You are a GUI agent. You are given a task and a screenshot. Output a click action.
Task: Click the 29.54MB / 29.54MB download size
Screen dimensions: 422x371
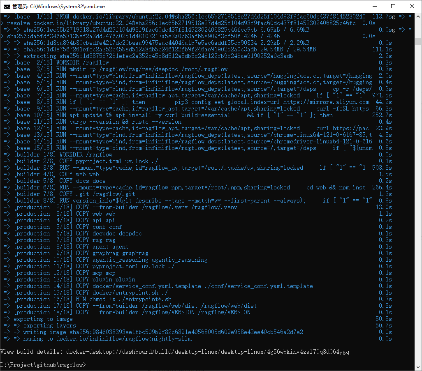coord(288,49)
